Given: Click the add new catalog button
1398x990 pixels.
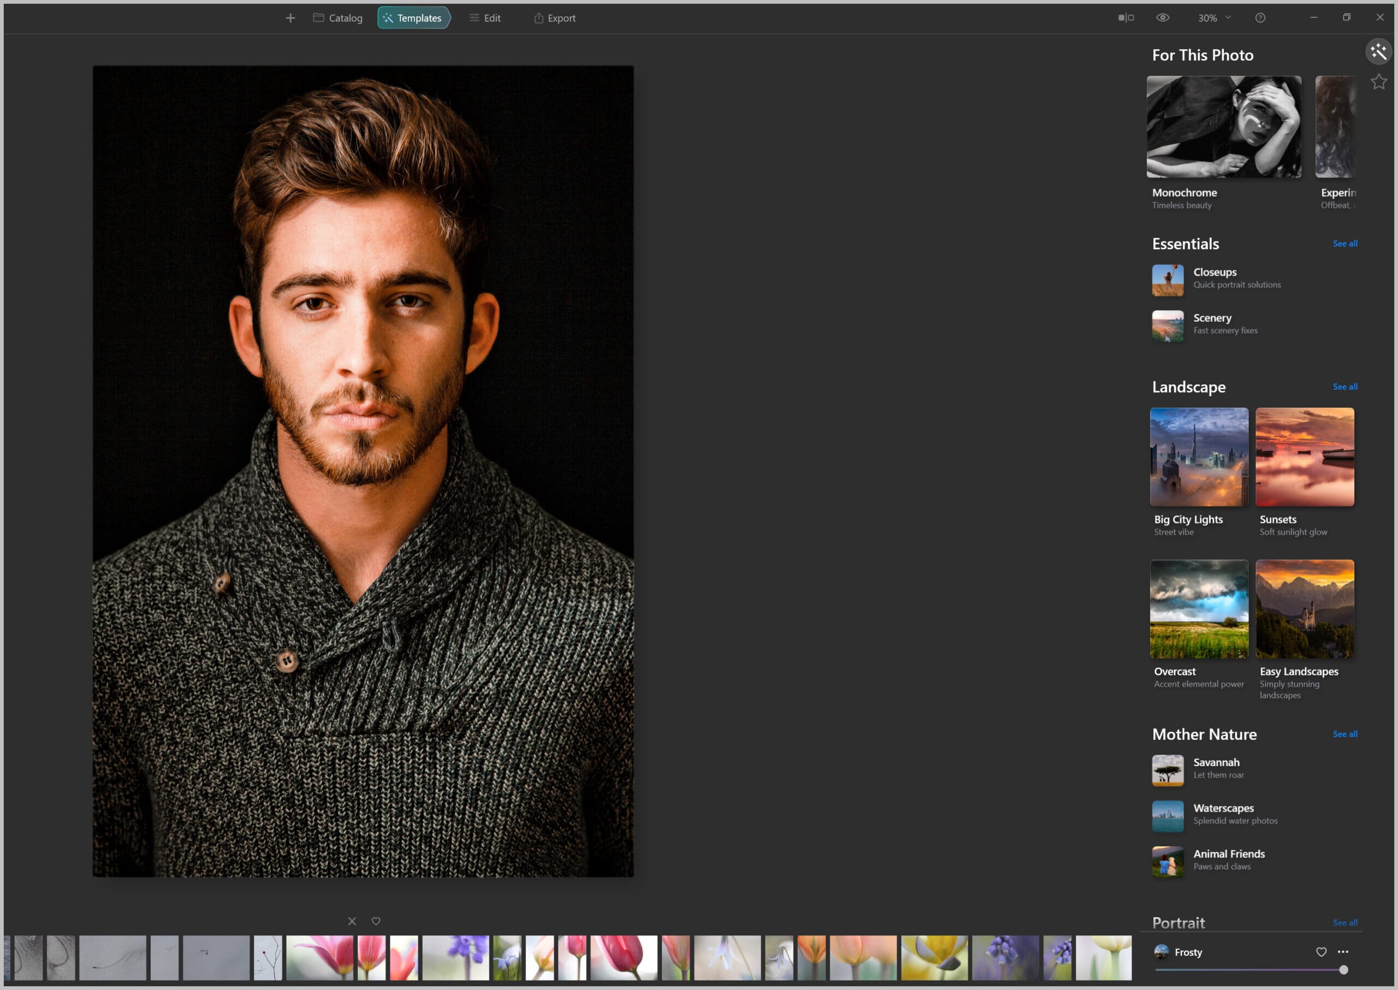Looking at the screenshot, I should click(x=289, y=18).
